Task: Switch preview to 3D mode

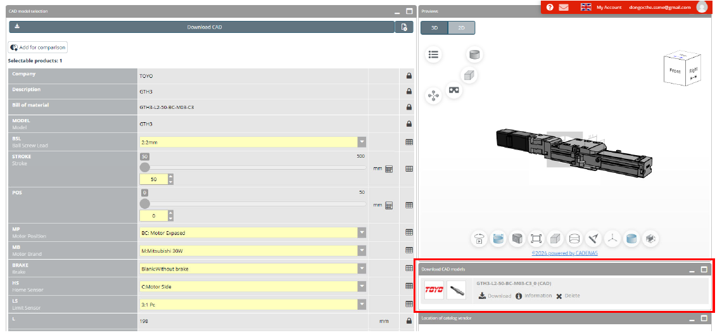Action: [434, 28]
